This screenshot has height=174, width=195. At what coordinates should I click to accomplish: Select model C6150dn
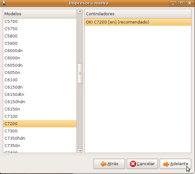click(40, 87)
